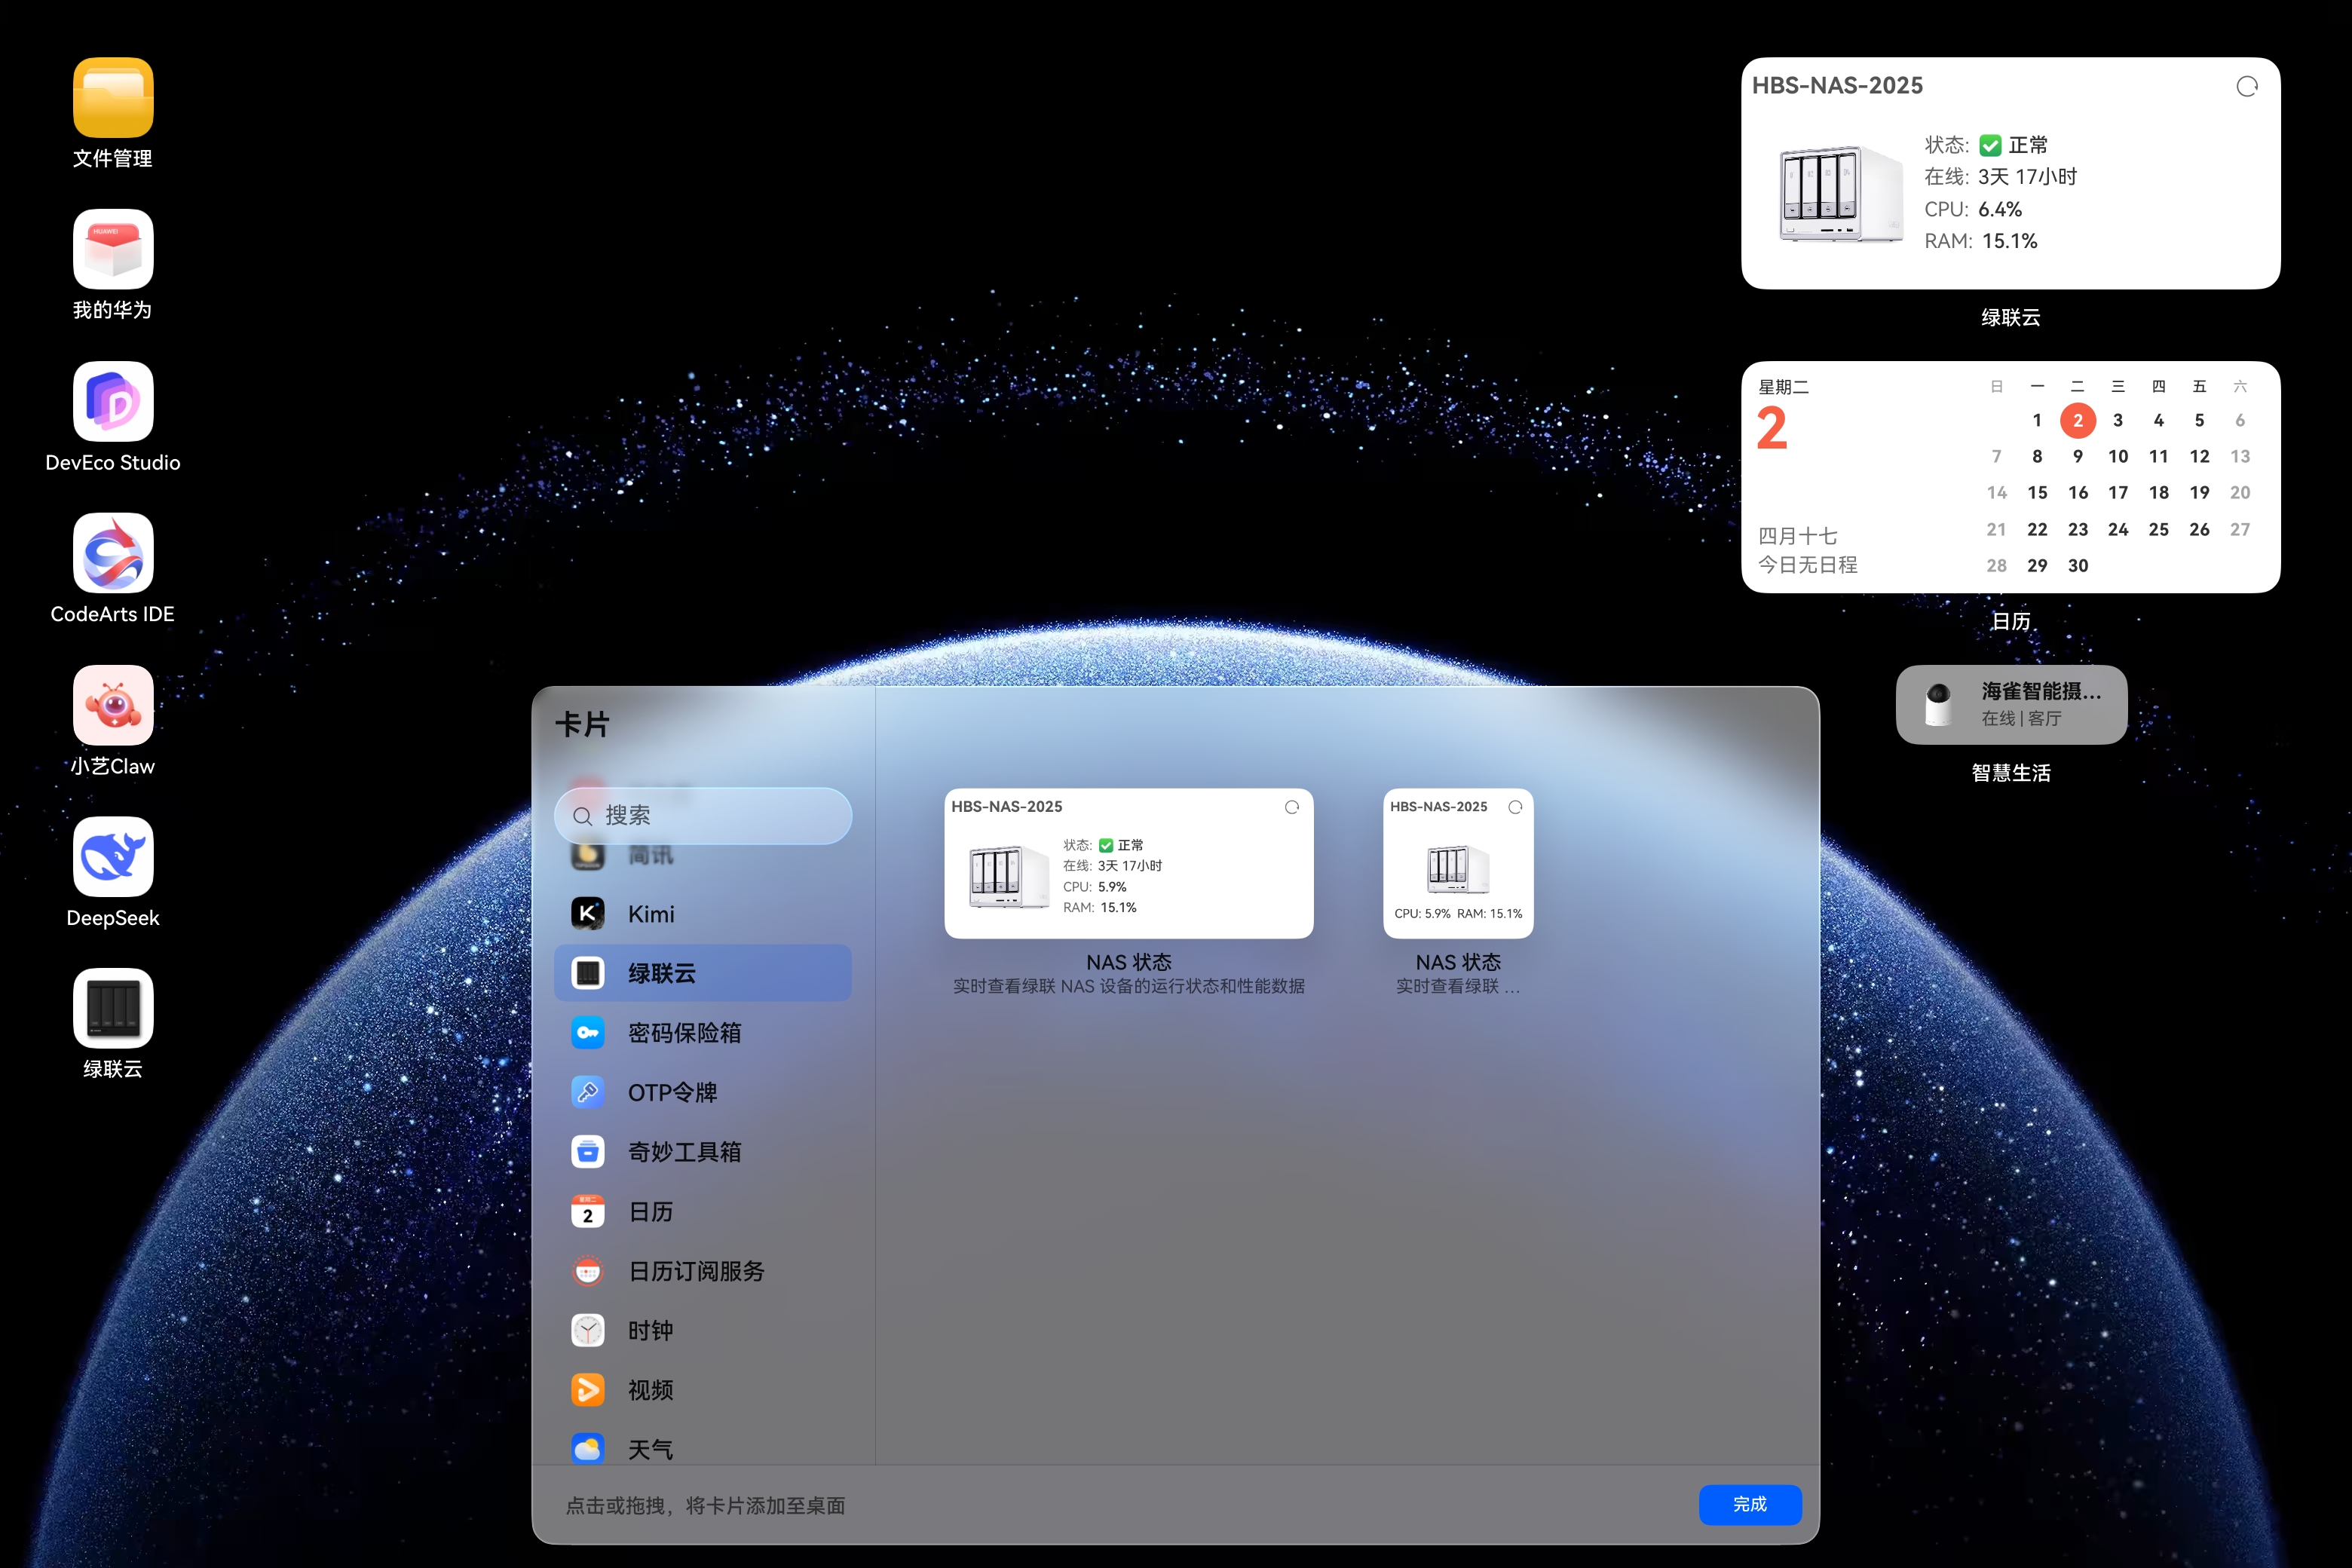Click the 日历 icon in card list
The width and height of the screenshot is (2352, 1568).
pyautogui.click(x=588, y=1211)
